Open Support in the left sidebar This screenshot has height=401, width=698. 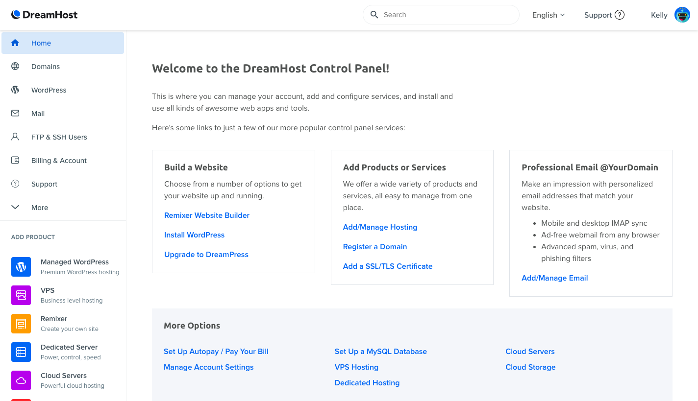point(63,184)
